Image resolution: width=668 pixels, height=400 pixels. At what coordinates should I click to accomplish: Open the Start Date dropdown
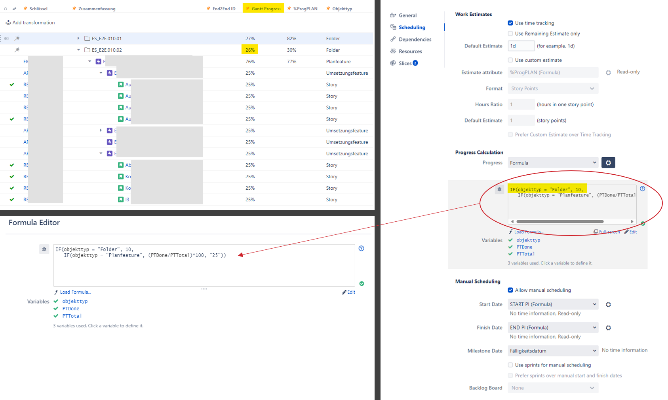click(x=553, y=304)
